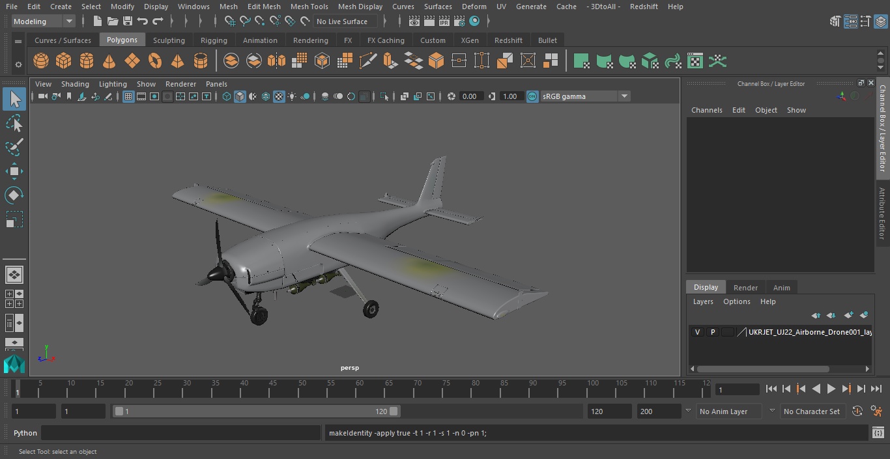Click the new scene file icon
The height and width of the screenshot is (459, 890).
[x=97, y=21]
